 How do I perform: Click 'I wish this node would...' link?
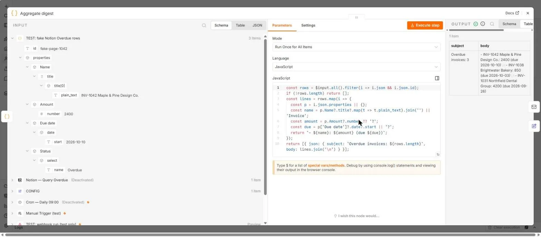356,216
